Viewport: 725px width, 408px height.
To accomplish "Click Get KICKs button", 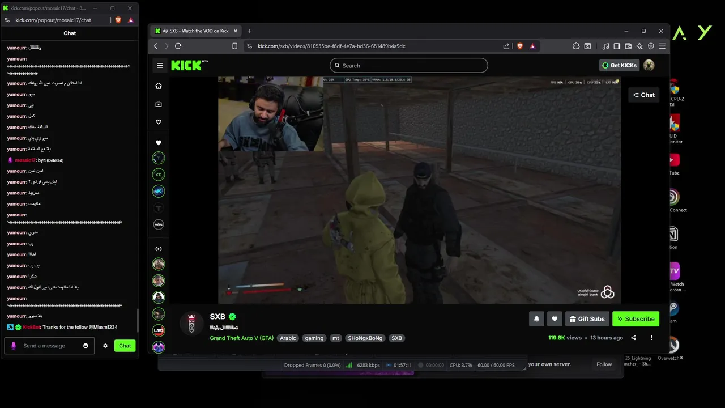I will click(619, 65).
